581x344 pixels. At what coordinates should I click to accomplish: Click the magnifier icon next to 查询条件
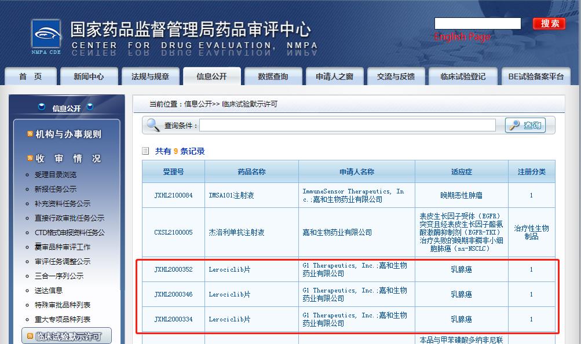tap(153, 125)
